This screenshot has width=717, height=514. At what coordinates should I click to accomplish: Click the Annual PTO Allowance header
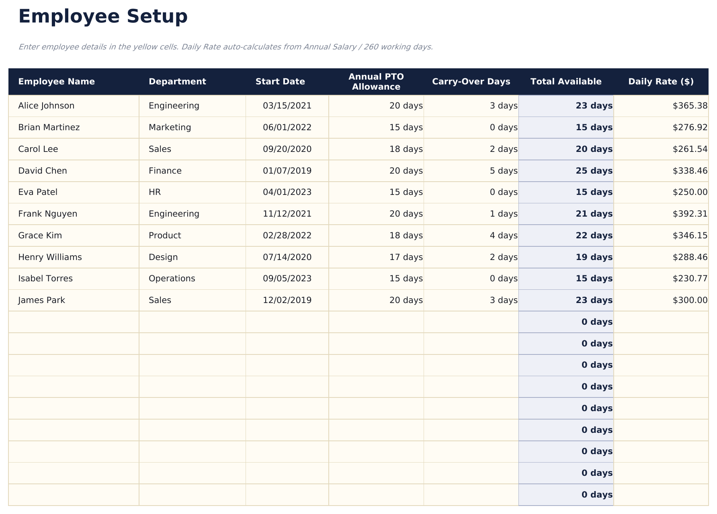coord(376,81)
